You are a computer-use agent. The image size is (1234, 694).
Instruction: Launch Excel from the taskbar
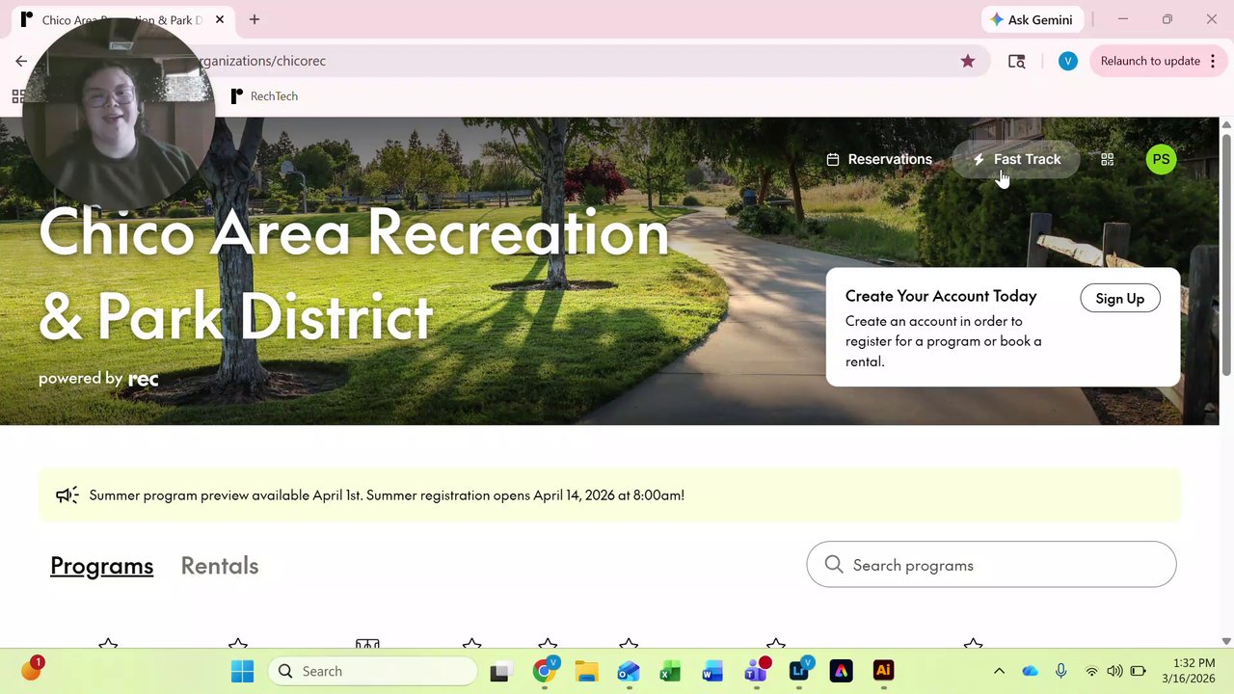click(670, 672)
